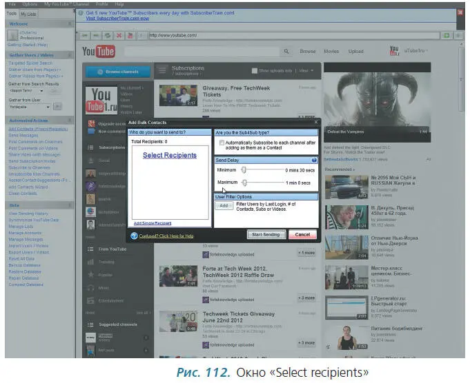Image resolution: width=470 pixels, height=383 pixels.
Task: Open the File menu
Action: click(12, 4)
